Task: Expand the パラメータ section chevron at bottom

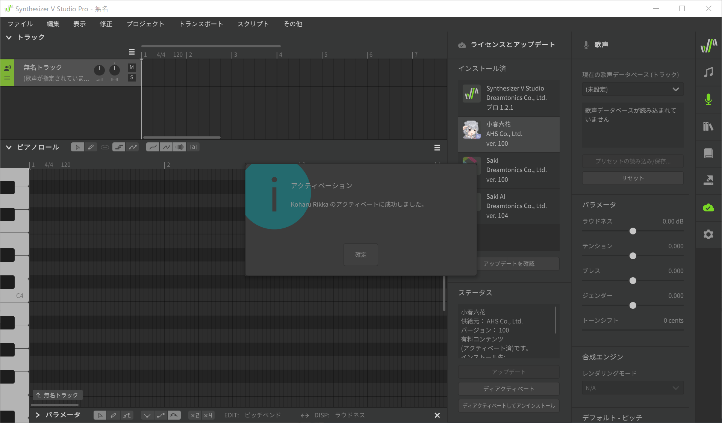Action: tap(38, 415)
